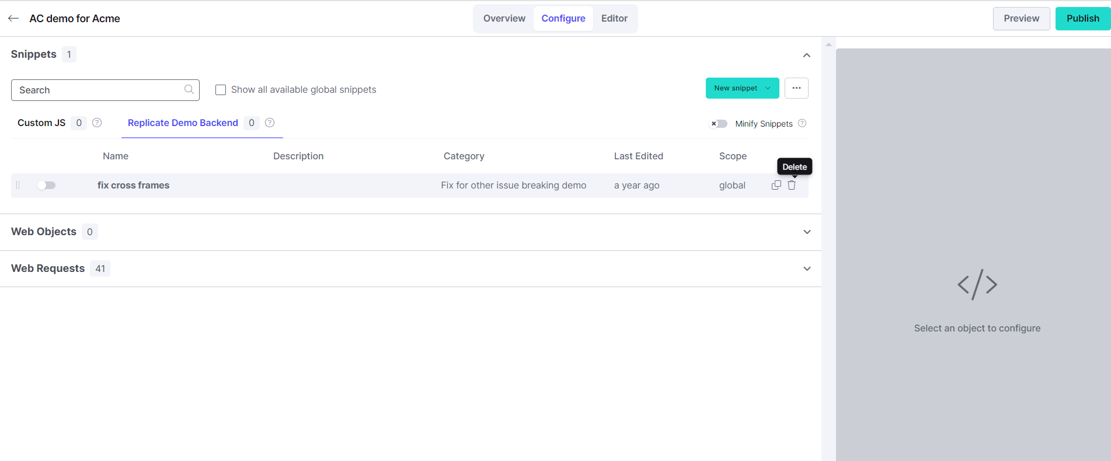Click the Last Edited column header
1111x461 pixels.
click(639, 156)
